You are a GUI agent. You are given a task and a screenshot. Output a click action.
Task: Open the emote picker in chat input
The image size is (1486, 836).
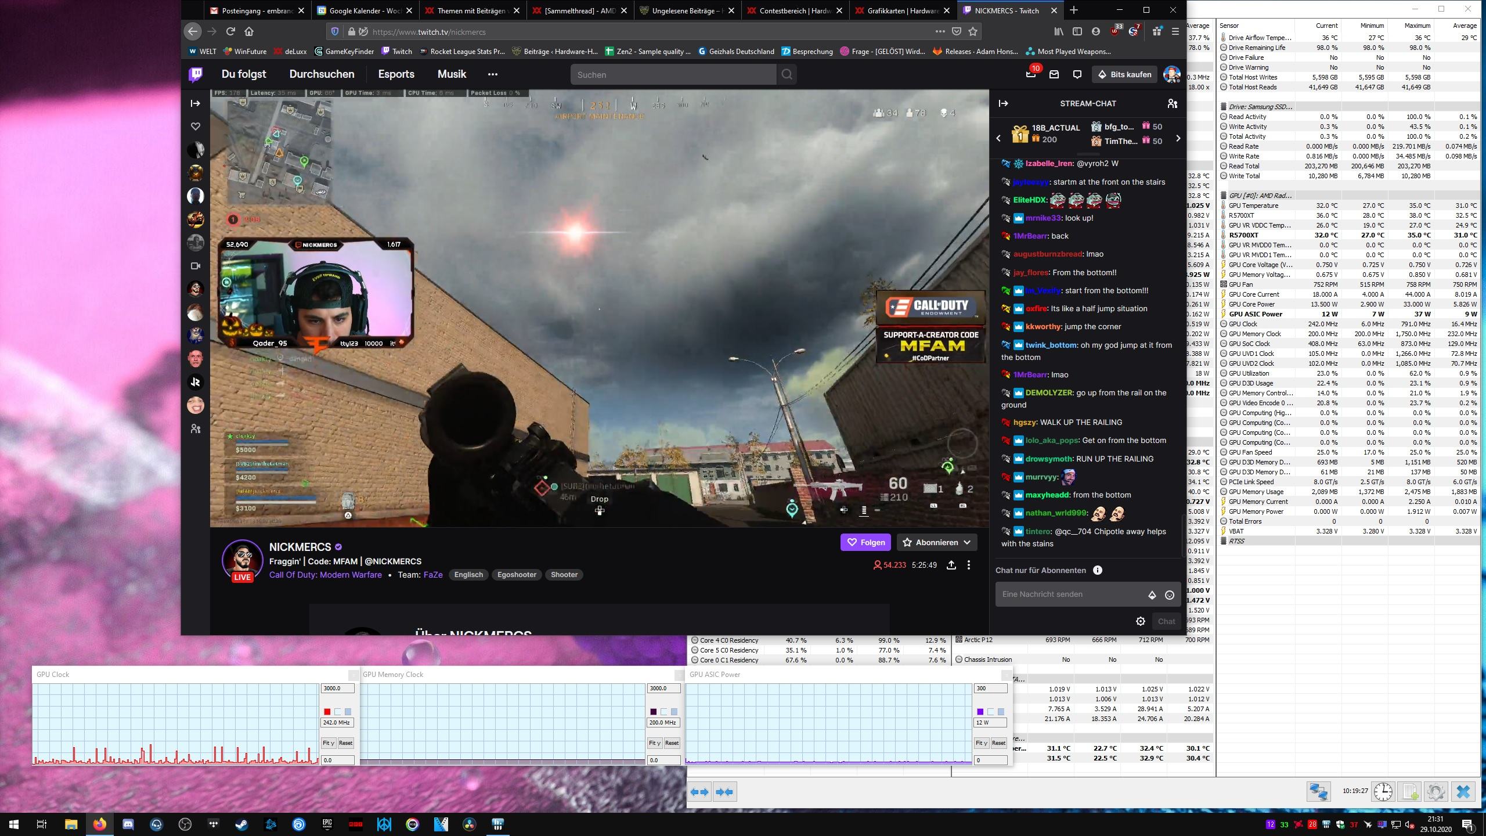point(1170,594)
